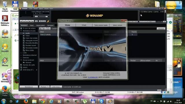Switch to the Video tab
Screen dimensions: 185x104
click(x=32, y=25)
